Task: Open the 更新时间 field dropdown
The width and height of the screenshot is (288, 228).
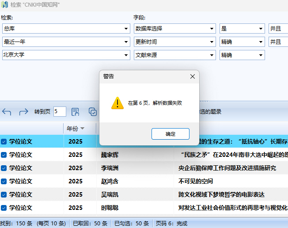Action: tap(212, 42)
